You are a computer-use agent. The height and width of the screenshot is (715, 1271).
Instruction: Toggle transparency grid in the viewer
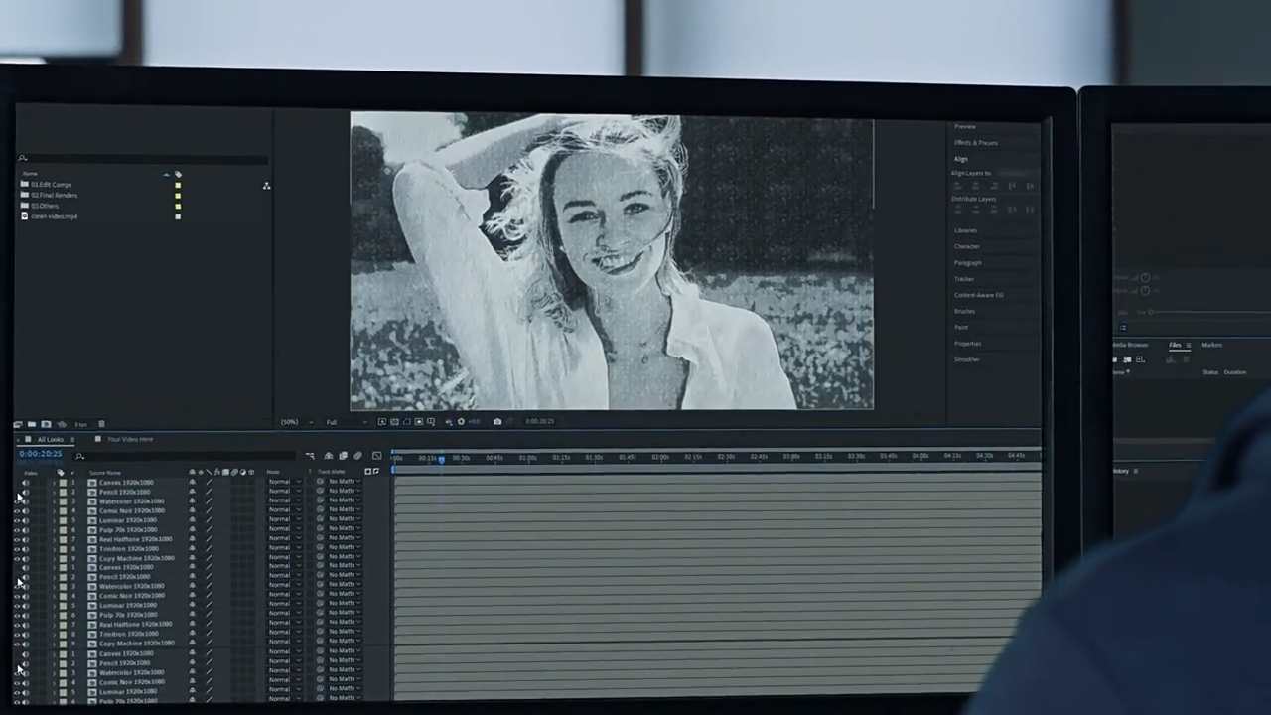[x=394, y=422]
